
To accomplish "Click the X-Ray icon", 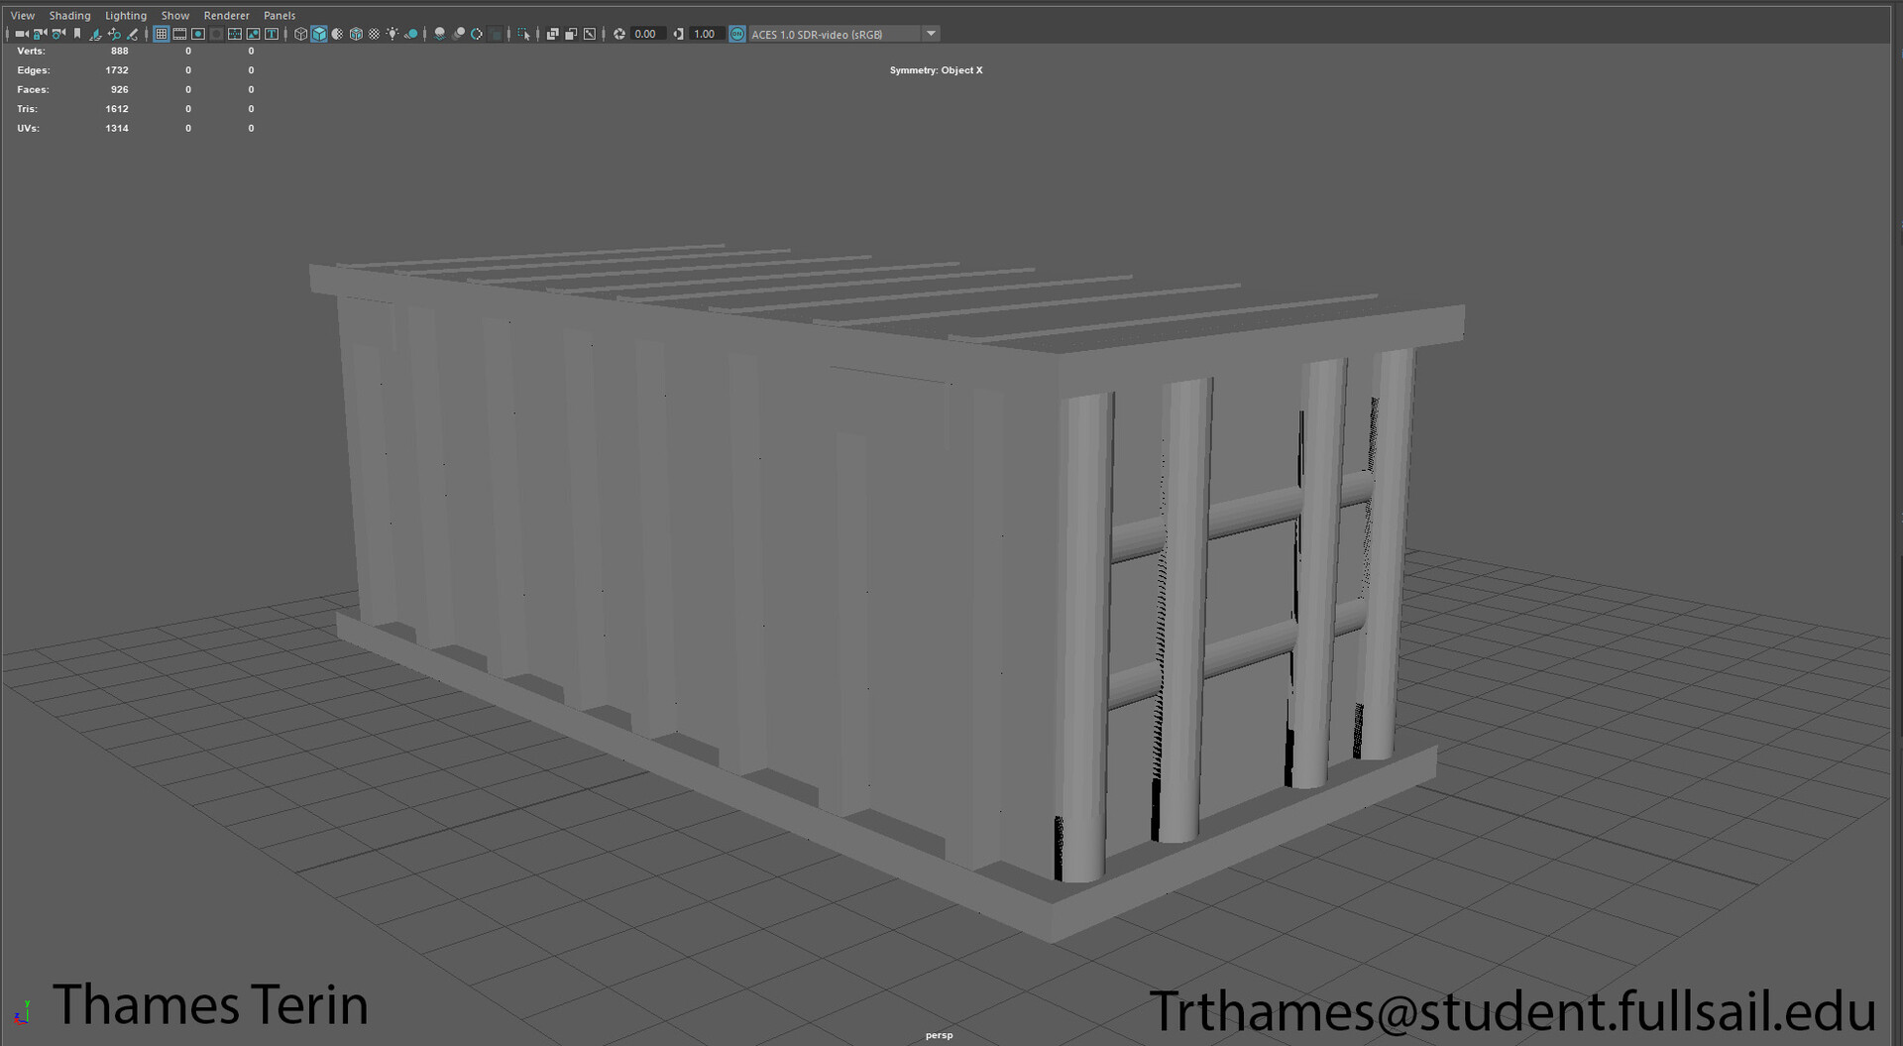I will (x=553, y=34).
